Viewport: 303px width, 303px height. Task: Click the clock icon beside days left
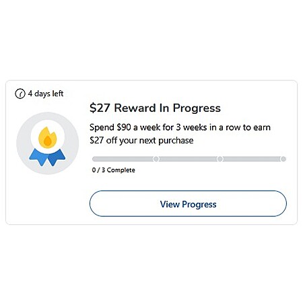pos(20,94)
